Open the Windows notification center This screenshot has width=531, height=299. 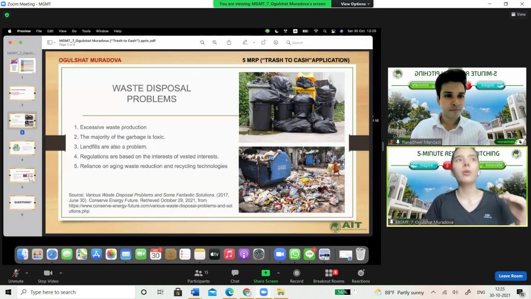[x=521, y=292]
